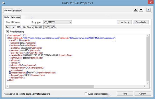155x99 pixels.
Task: Click the opening User xmlns tag line
Action: click(61, 38)
